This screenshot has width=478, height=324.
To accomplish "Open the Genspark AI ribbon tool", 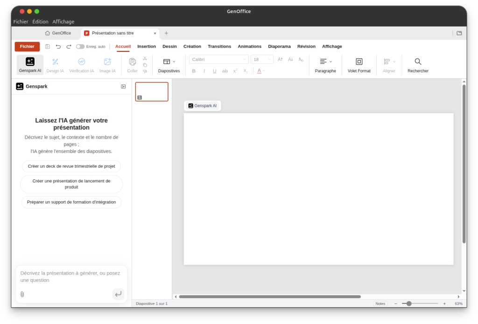I will tap(30, 65).
